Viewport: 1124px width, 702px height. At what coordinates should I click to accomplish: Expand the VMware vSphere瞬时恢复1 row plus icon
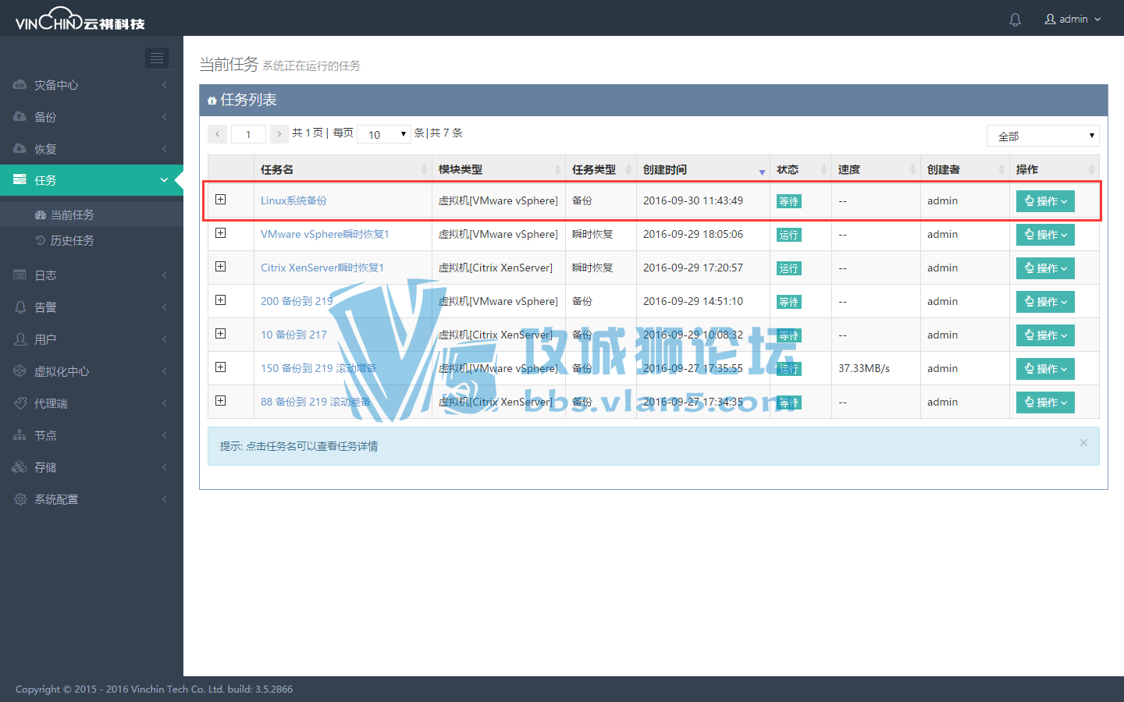221,233
